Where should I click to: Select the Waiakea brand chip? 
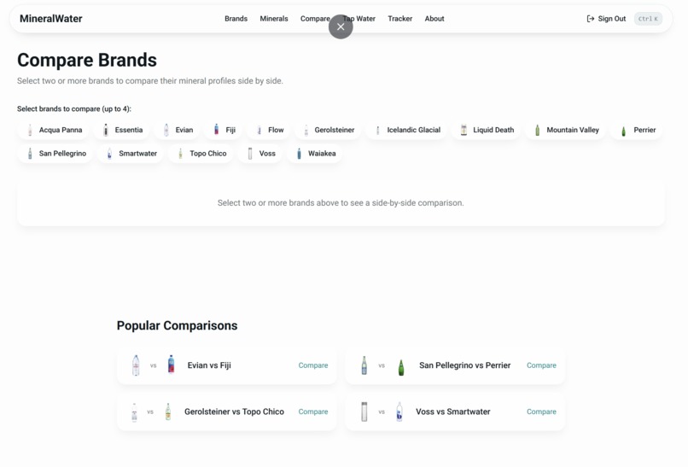315,154
